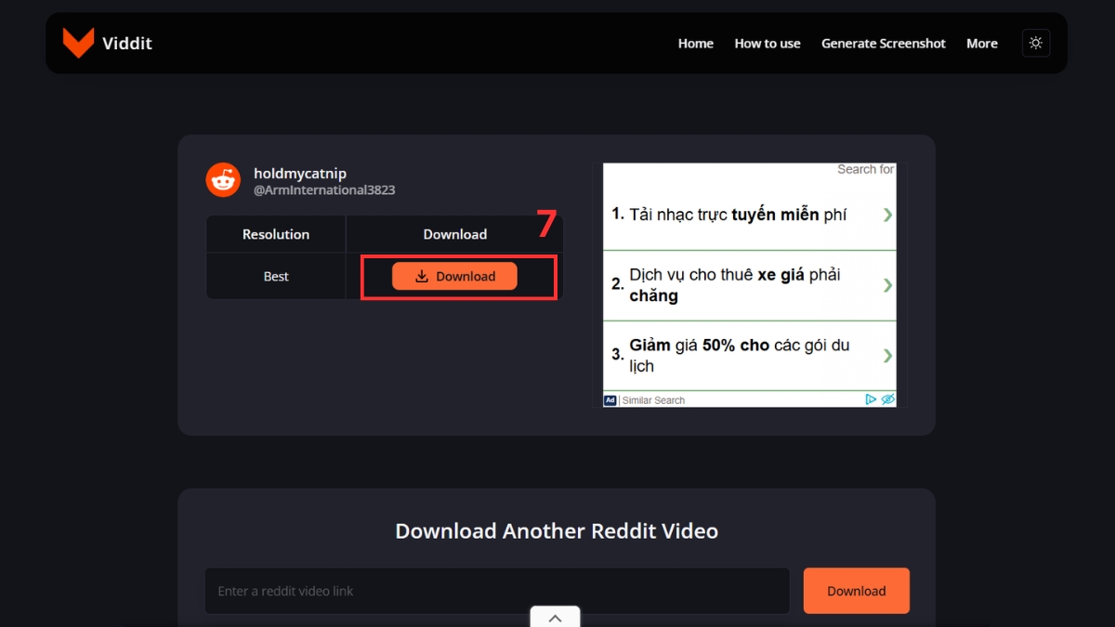Open the More navigation dropdown
The image size is (1115, 627).
coord(981,43)
